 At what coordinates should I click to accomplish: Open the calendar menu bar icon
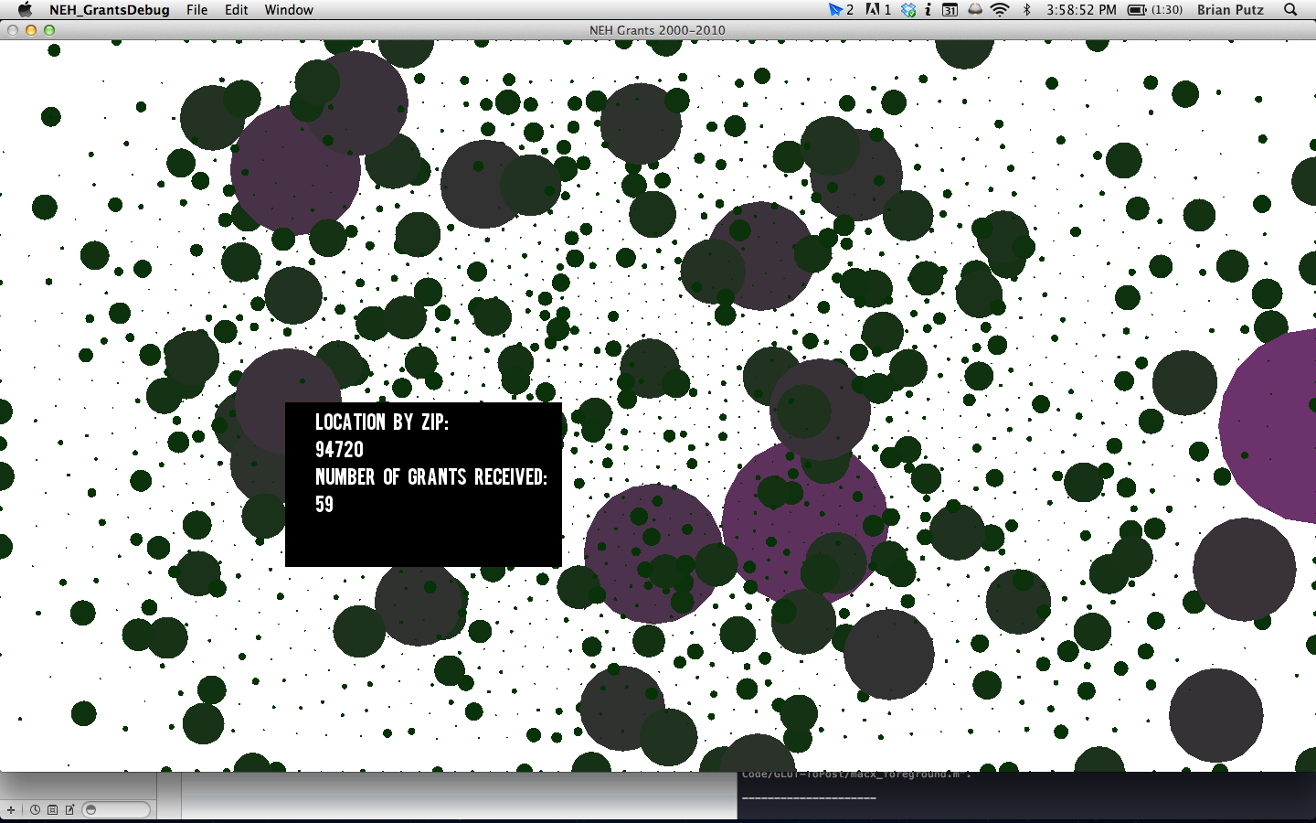pyautogui.click(x=950, y=9)
